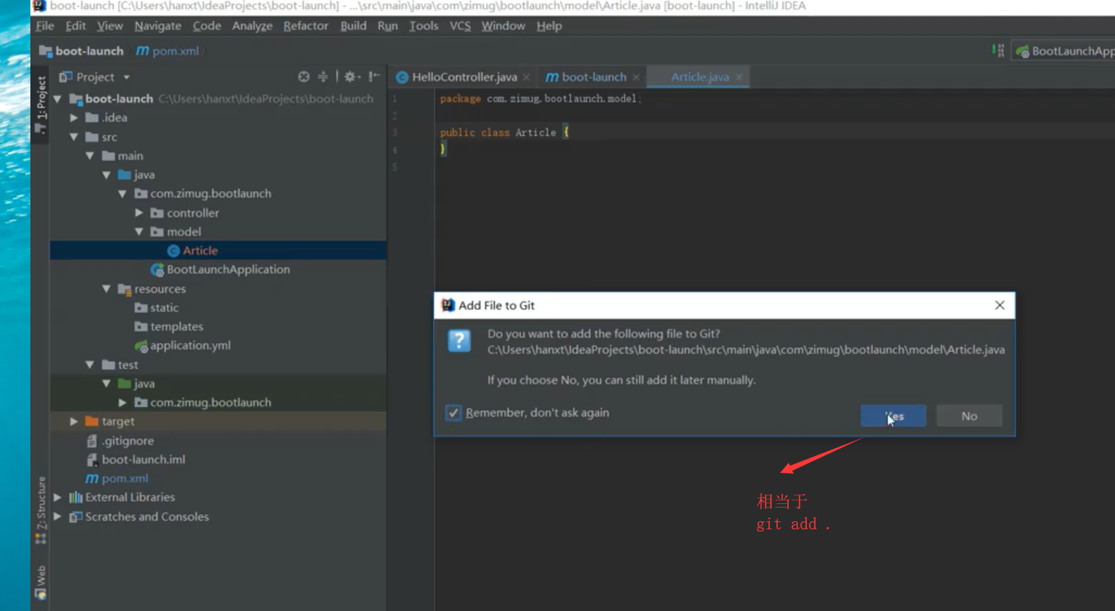Collapse the com.zimug.bootlaunch package under main
The image size is (1115, 611).
click(x=122, y=194)
